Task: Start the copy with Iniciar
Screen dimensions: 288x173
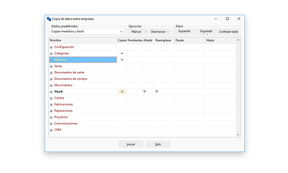Action: (131, 144)
